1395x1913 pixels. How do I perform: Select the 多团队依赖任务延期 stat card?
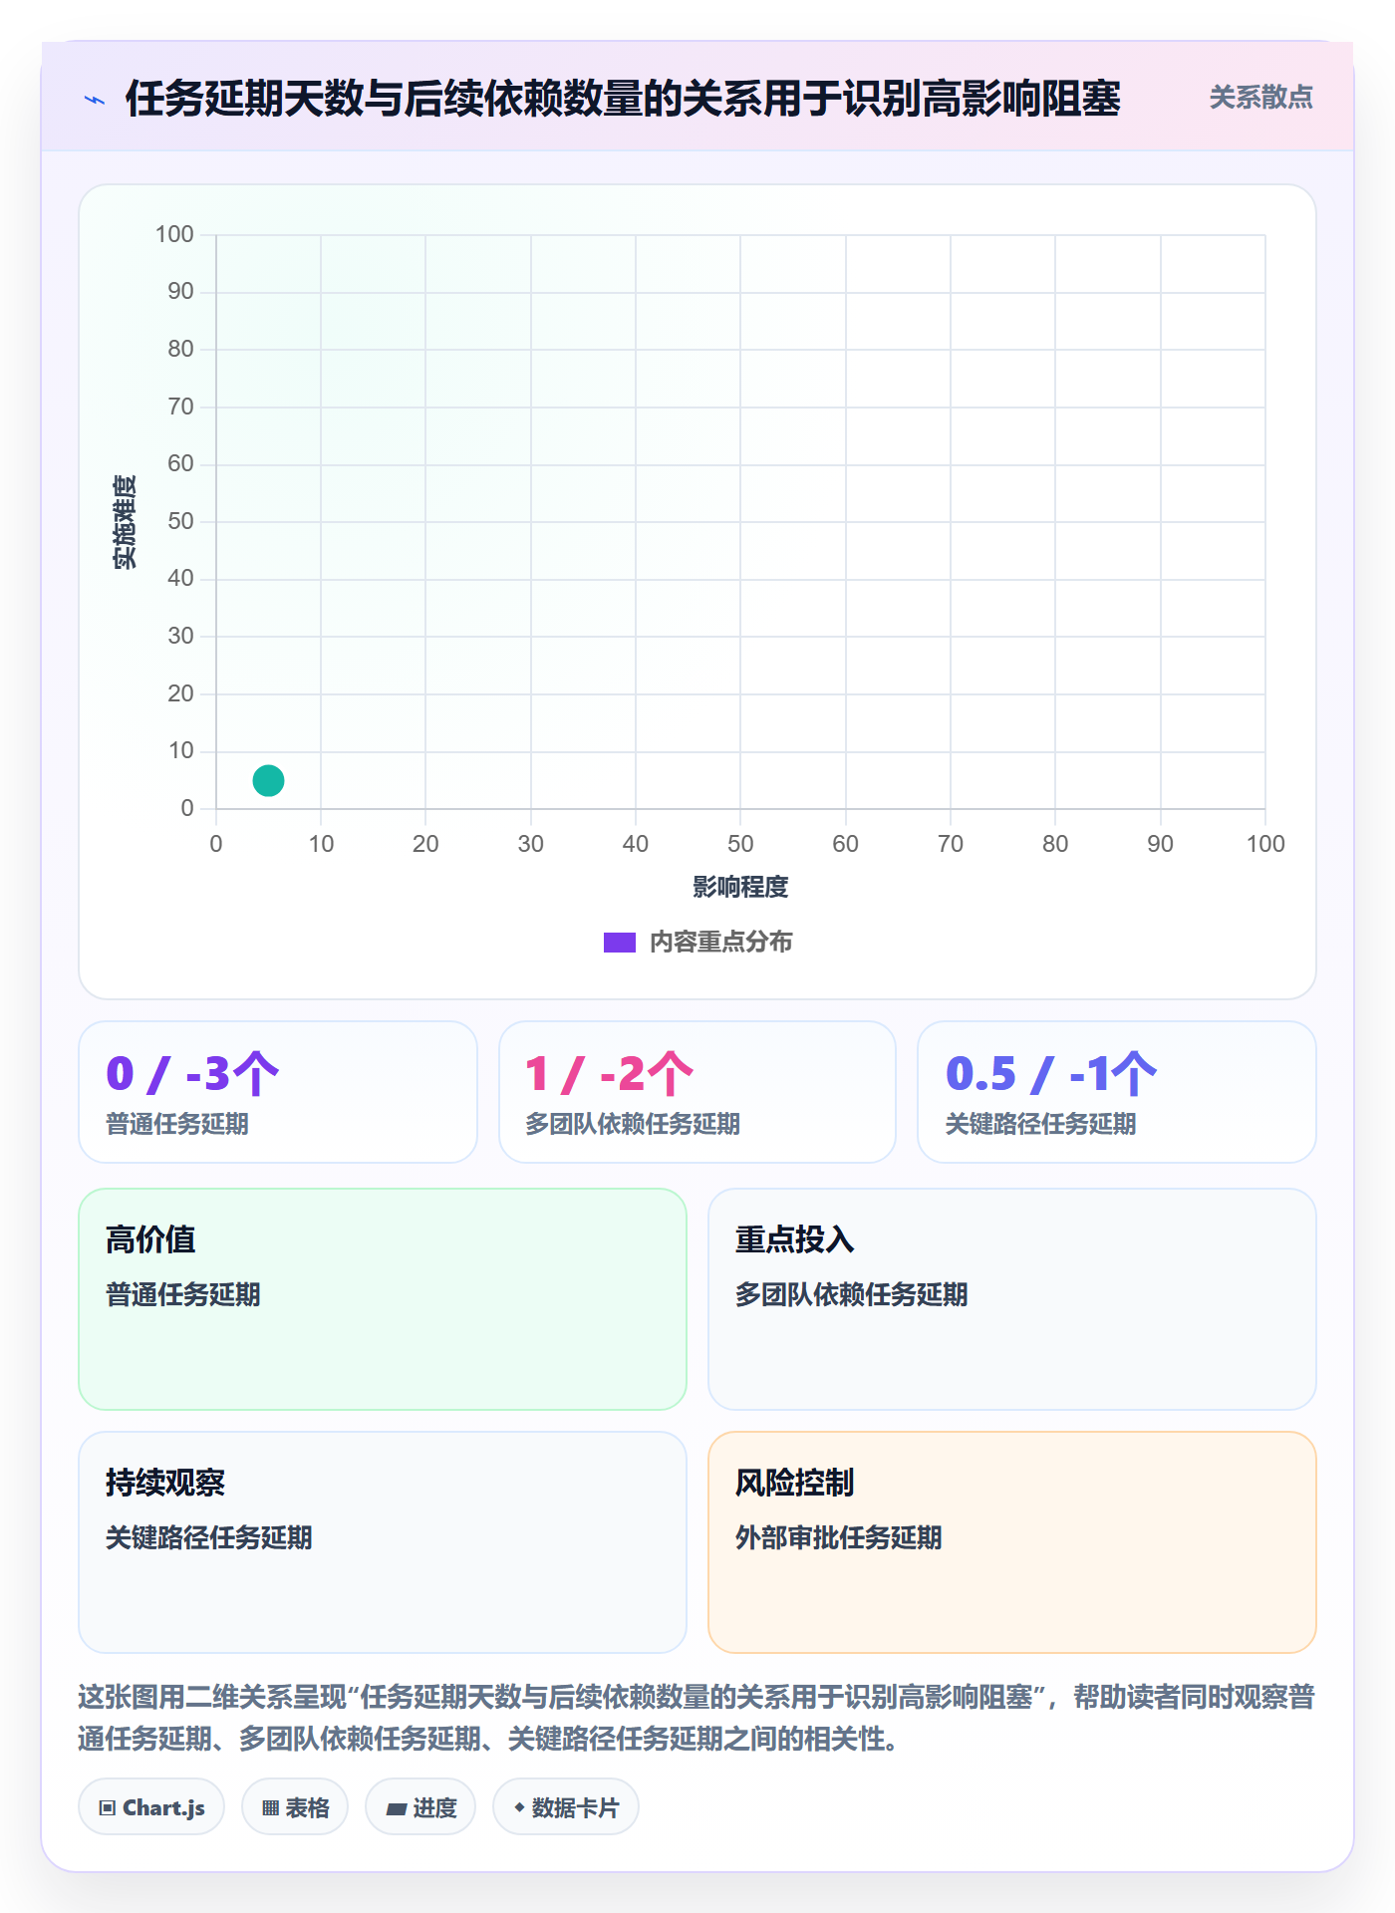click(x=697, y=1092)
